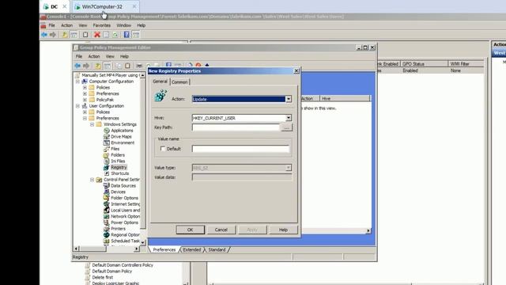Click console tree vertical scrollbar down arrow
The height and width of the screenshot is (285, 506).
[x=143, y=242]
